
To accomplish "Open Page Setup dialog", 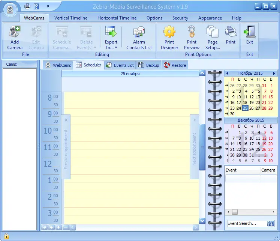I will point(213,38).
